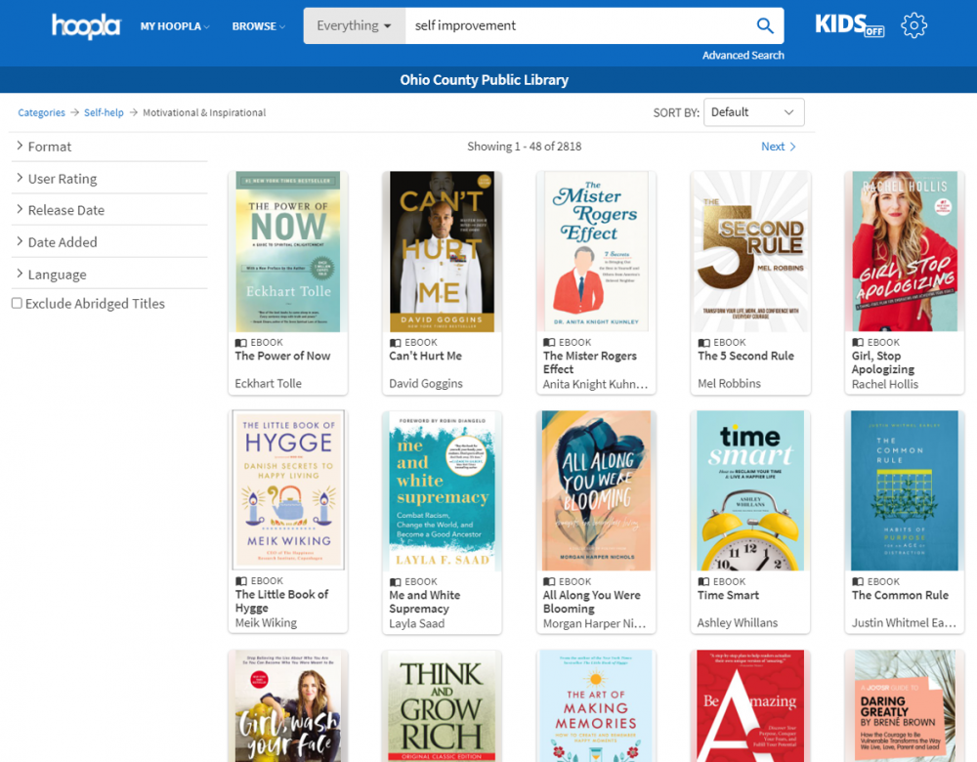This screenshot has height=762, width=977.
Task: Click the Time Smart title text
Action: pyautogui.click(x=728, y=596)
